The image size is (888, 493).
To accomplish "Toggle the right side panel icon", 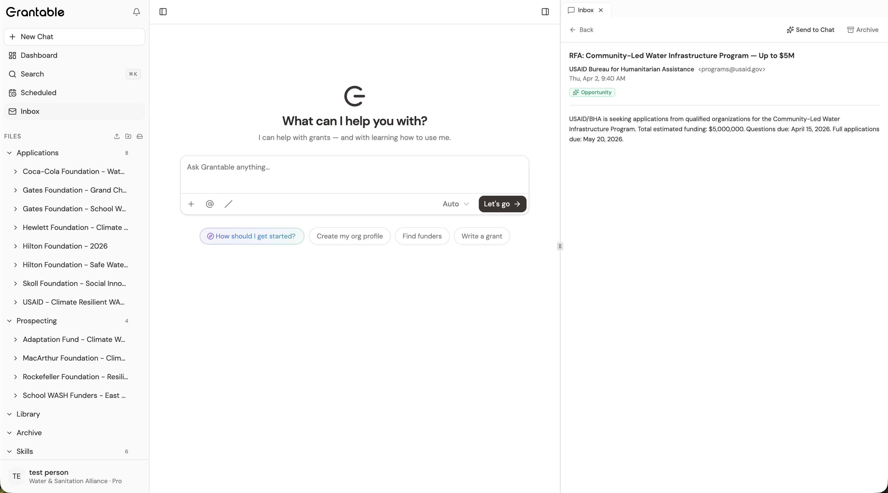I will point(545,11).
